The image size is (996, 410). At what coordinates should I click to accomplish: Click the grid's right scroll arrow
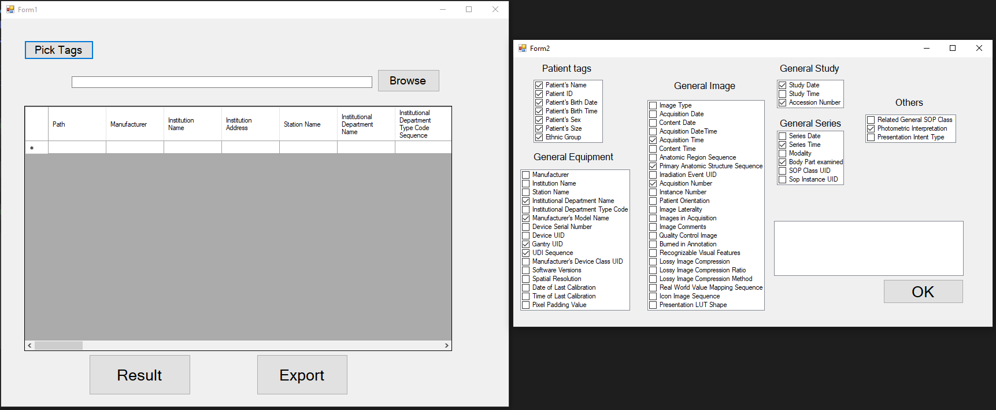(446, 345)
